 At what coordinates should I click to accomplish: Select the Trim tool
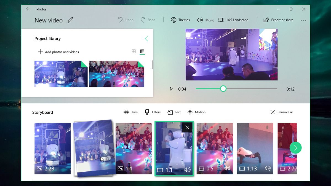[x=130, y=112]
